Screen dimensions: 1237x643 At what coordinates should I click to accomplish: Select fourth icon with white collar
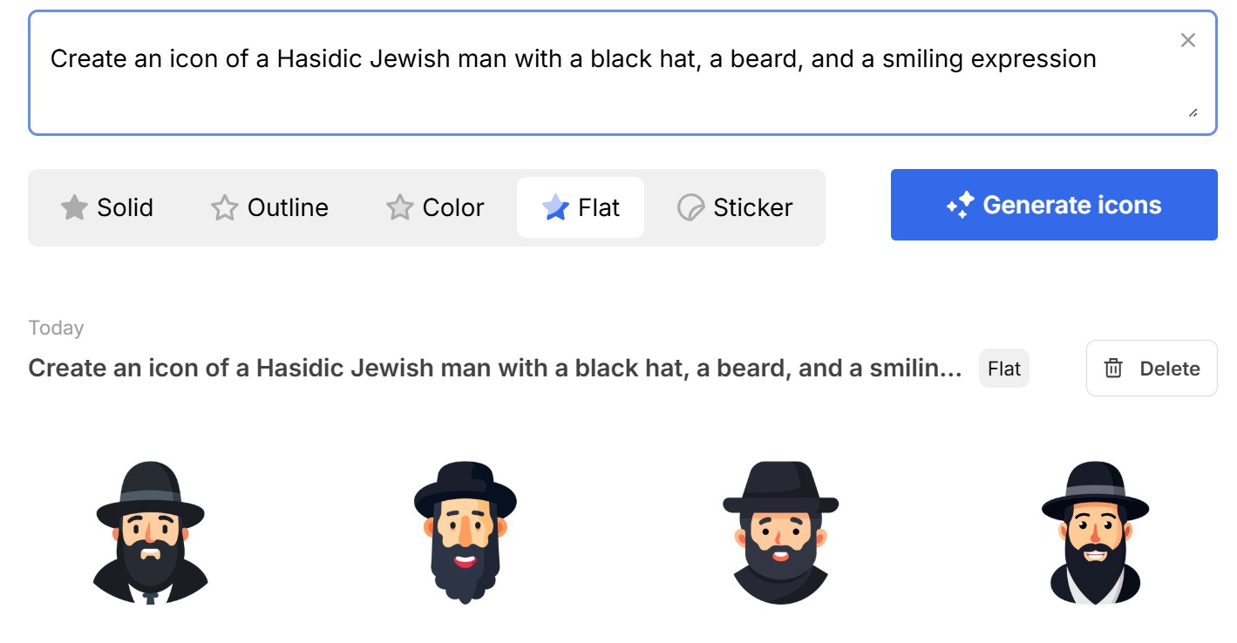click(1095, 532)
